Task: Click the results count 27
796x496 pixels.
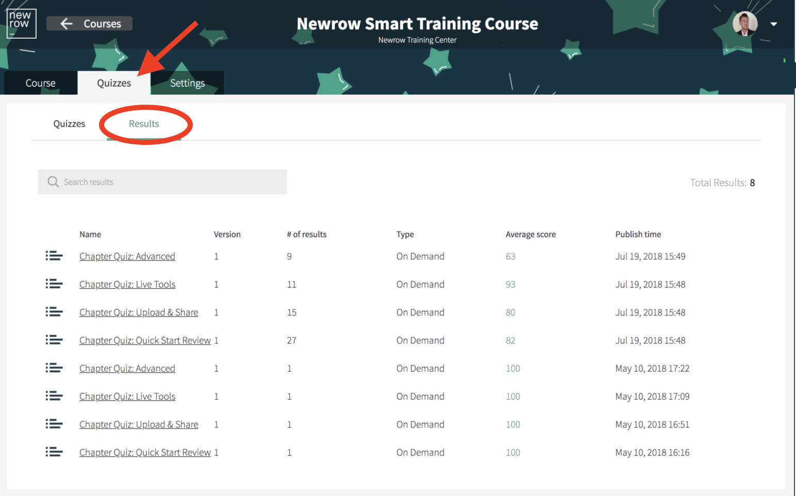Action: click(292, 340)
